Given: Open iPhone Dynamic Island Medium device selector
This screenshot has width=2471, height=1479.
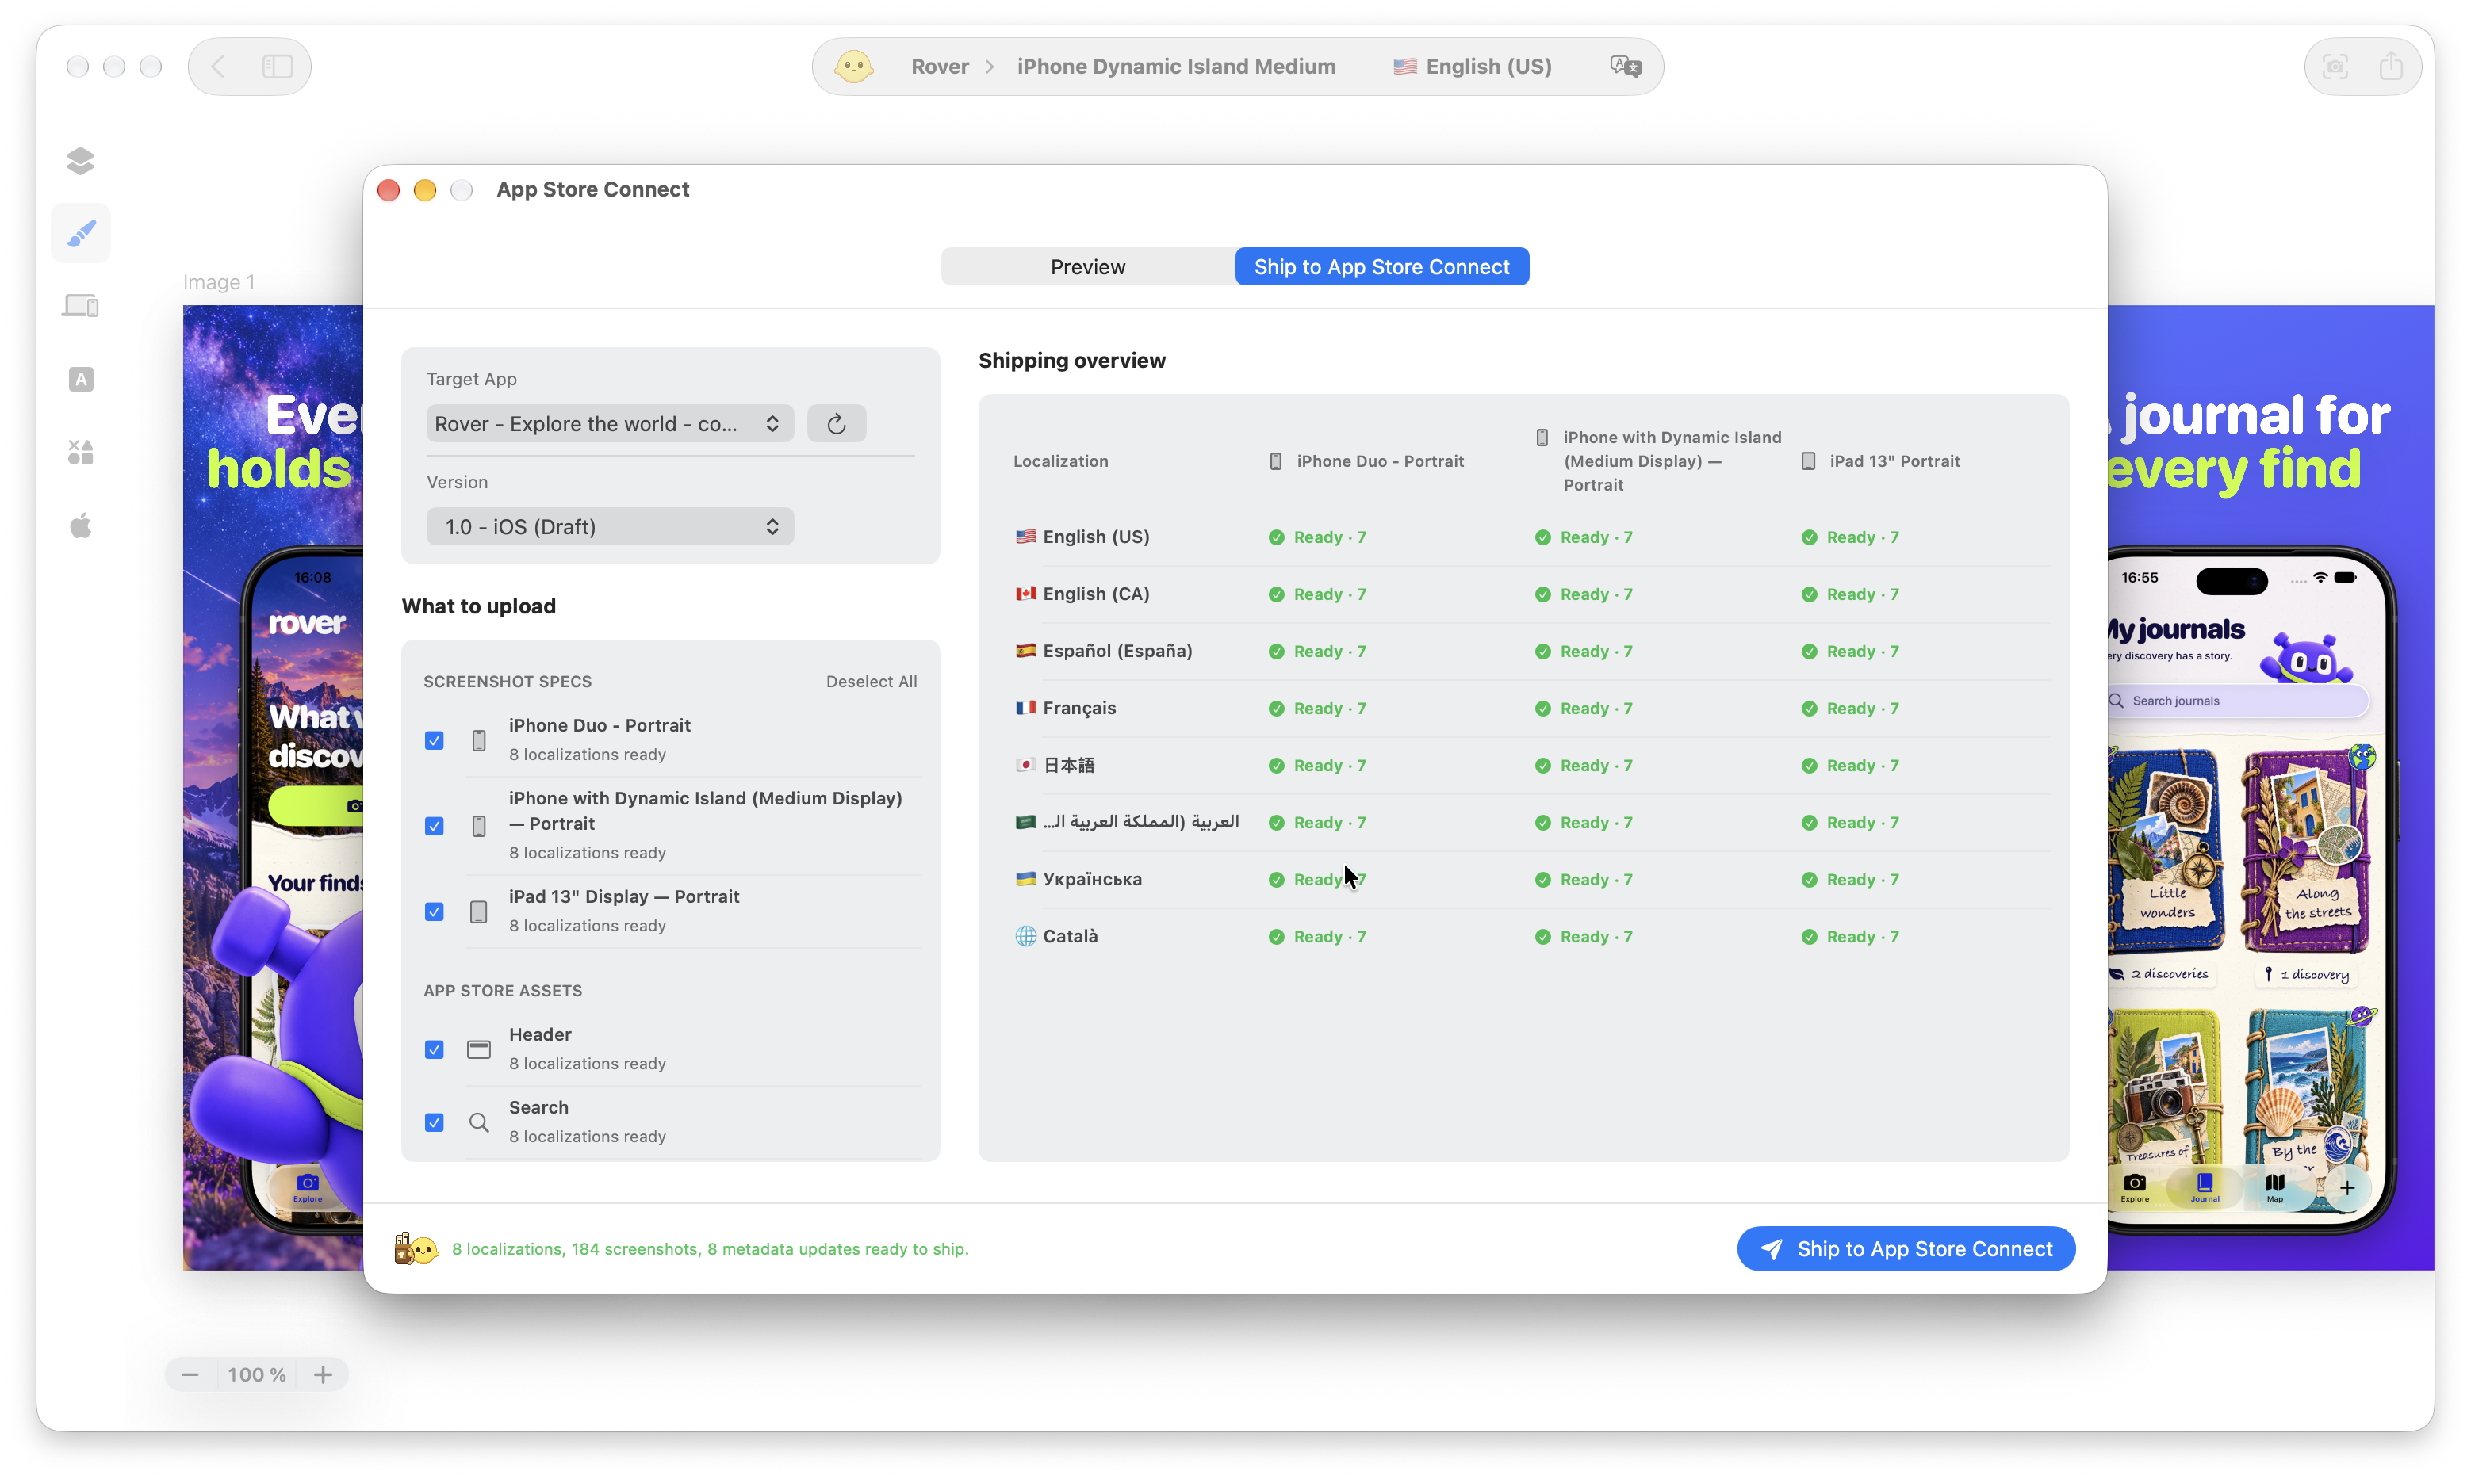Looking at the screenshot, I should (1176, 67).
